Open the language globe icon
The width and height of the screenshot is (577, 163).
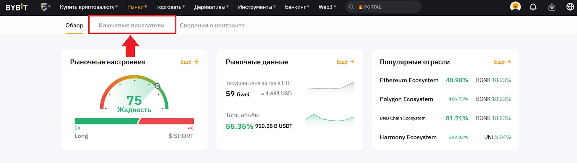pyautogui.click(x=570, y=7)
